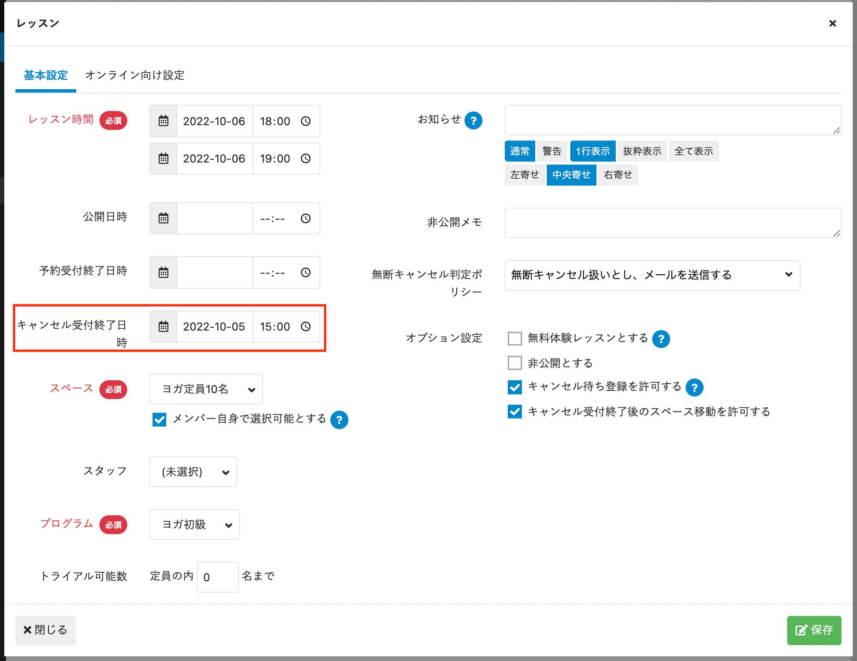Select the 警告 notice style button
Viewport: 857px width, 661px height.
[x=551, y=151]
